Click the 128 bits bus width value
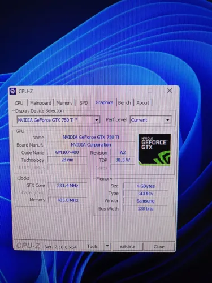The height and width of the screenshot is (283, 212). tap(145, 209)
